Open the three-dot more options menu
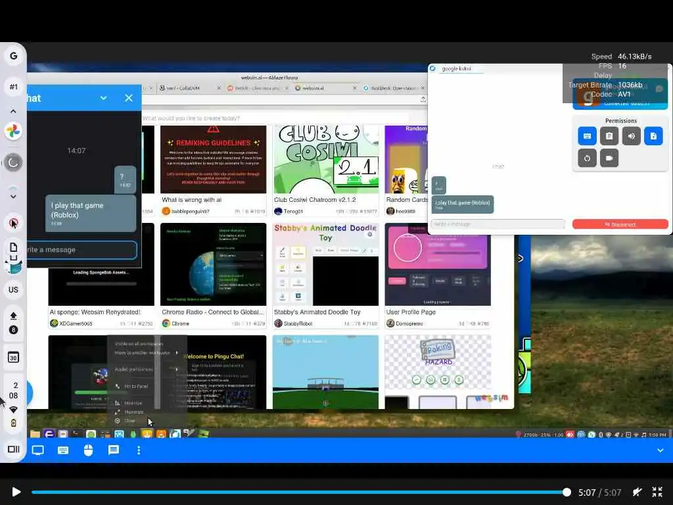Viewport: 673px width, 505px height. pyautogui.click(x=139, y=450)
